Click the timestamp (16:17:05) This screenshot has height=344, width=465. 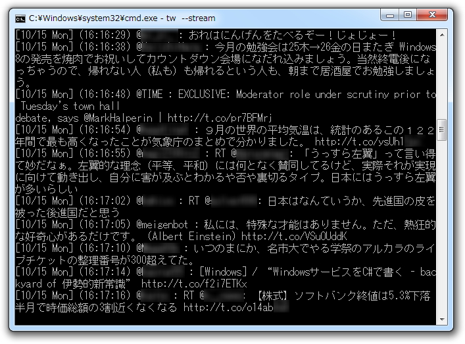[105, 224]
